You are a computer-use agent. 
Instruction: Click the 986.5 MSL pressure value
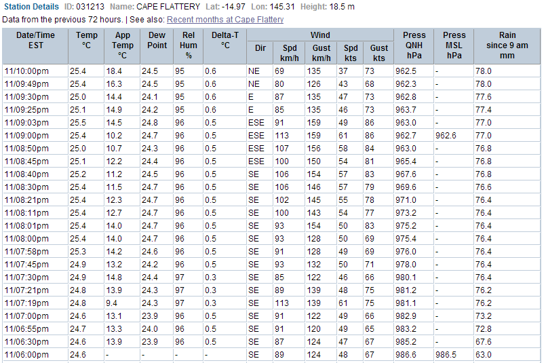pos(446,354)
